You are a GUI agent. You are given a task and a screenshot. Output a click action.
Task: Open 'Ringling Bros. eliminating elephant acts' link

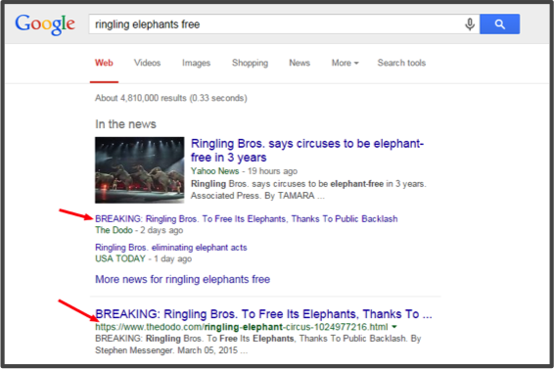point(171,248)
